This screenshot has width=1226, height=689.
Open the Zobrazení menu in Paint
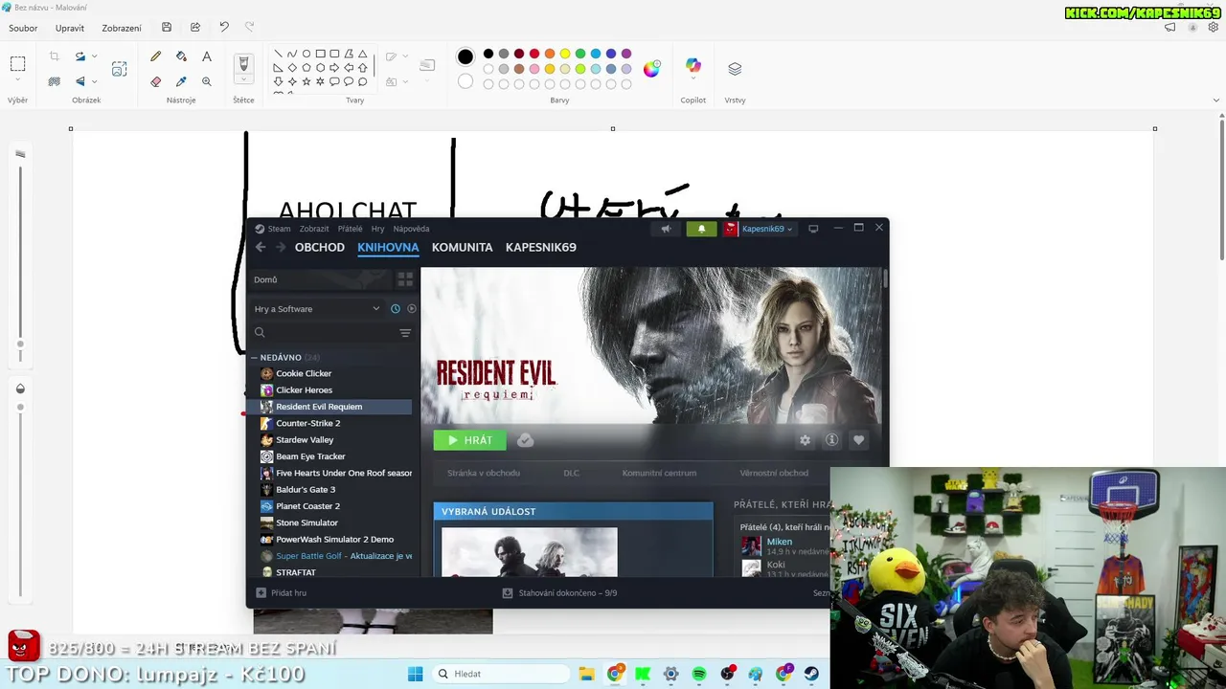click(x=122, y=28)
